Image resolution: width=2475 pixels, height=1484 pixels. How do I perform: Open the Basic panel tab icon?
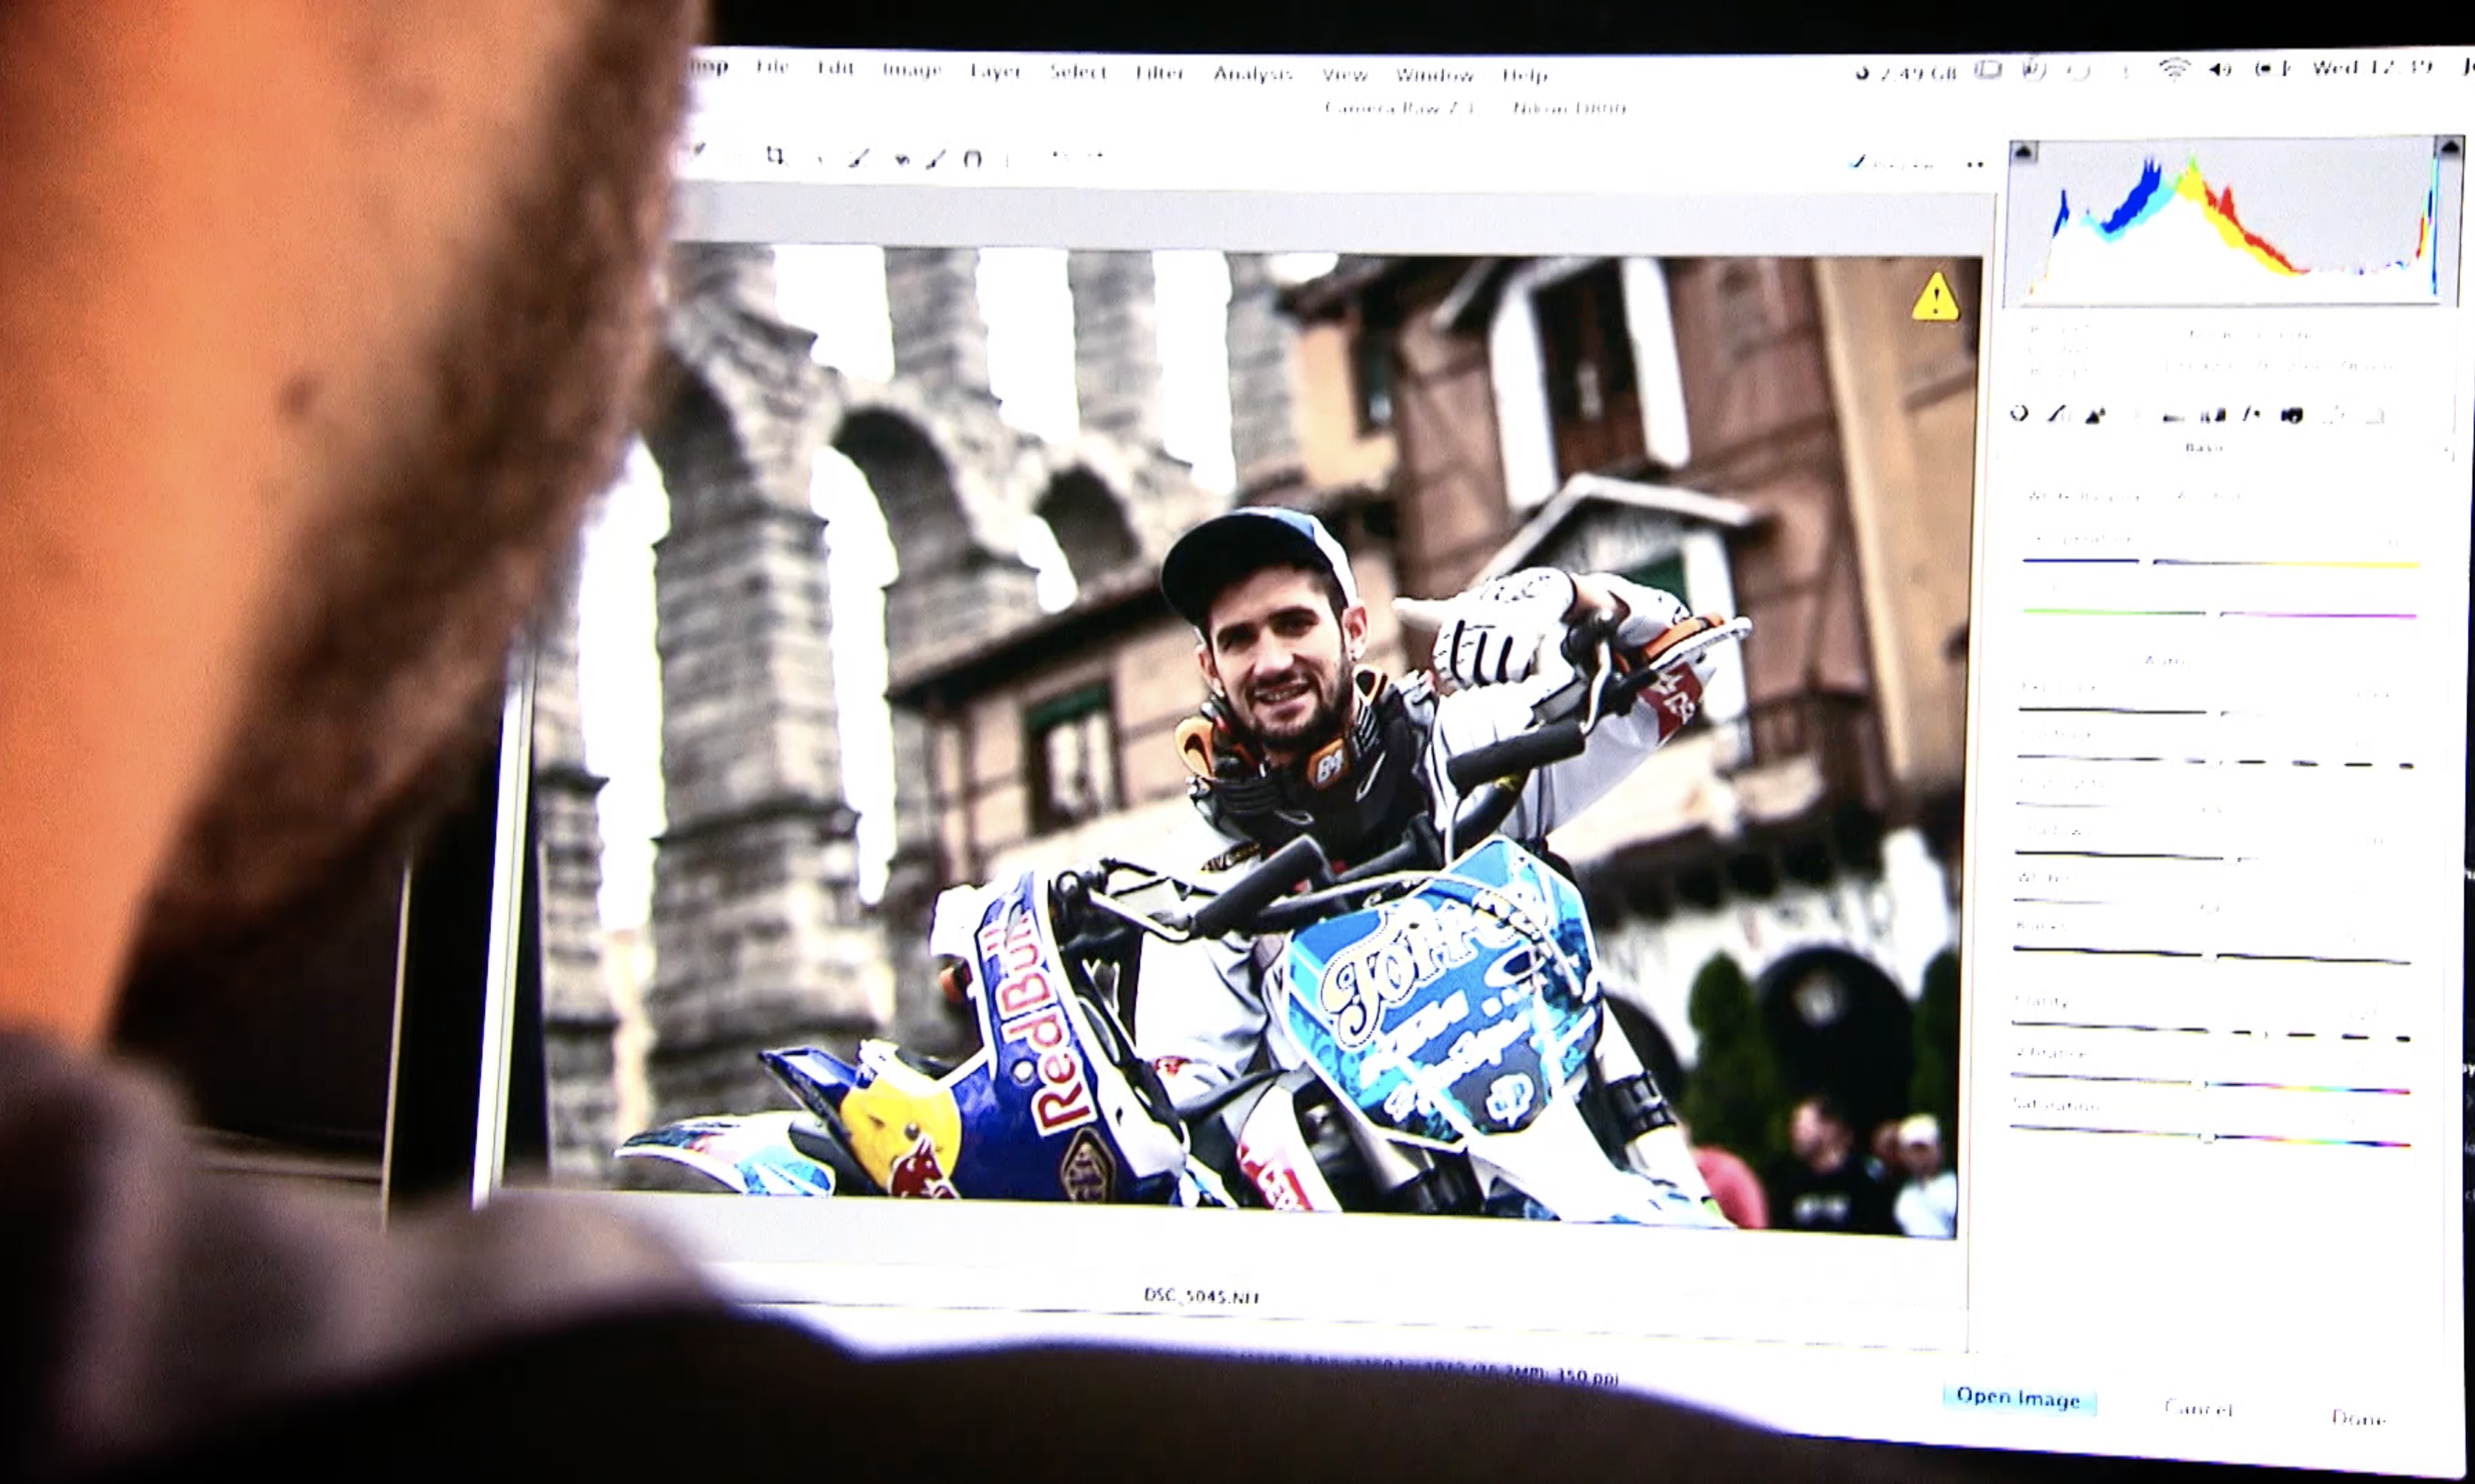(2019, 412)
